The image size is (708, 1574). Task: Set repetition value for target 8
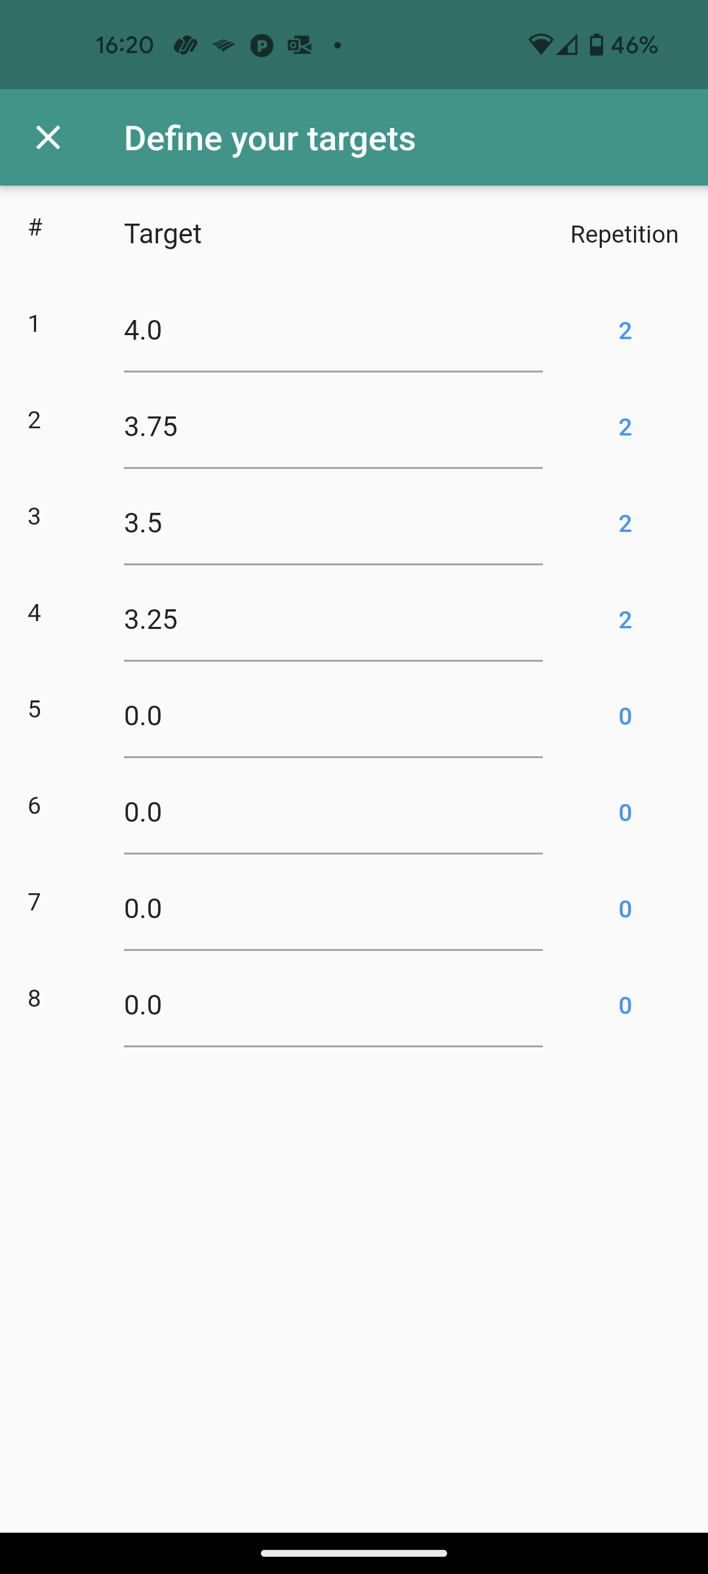(x=625, y=1005)
